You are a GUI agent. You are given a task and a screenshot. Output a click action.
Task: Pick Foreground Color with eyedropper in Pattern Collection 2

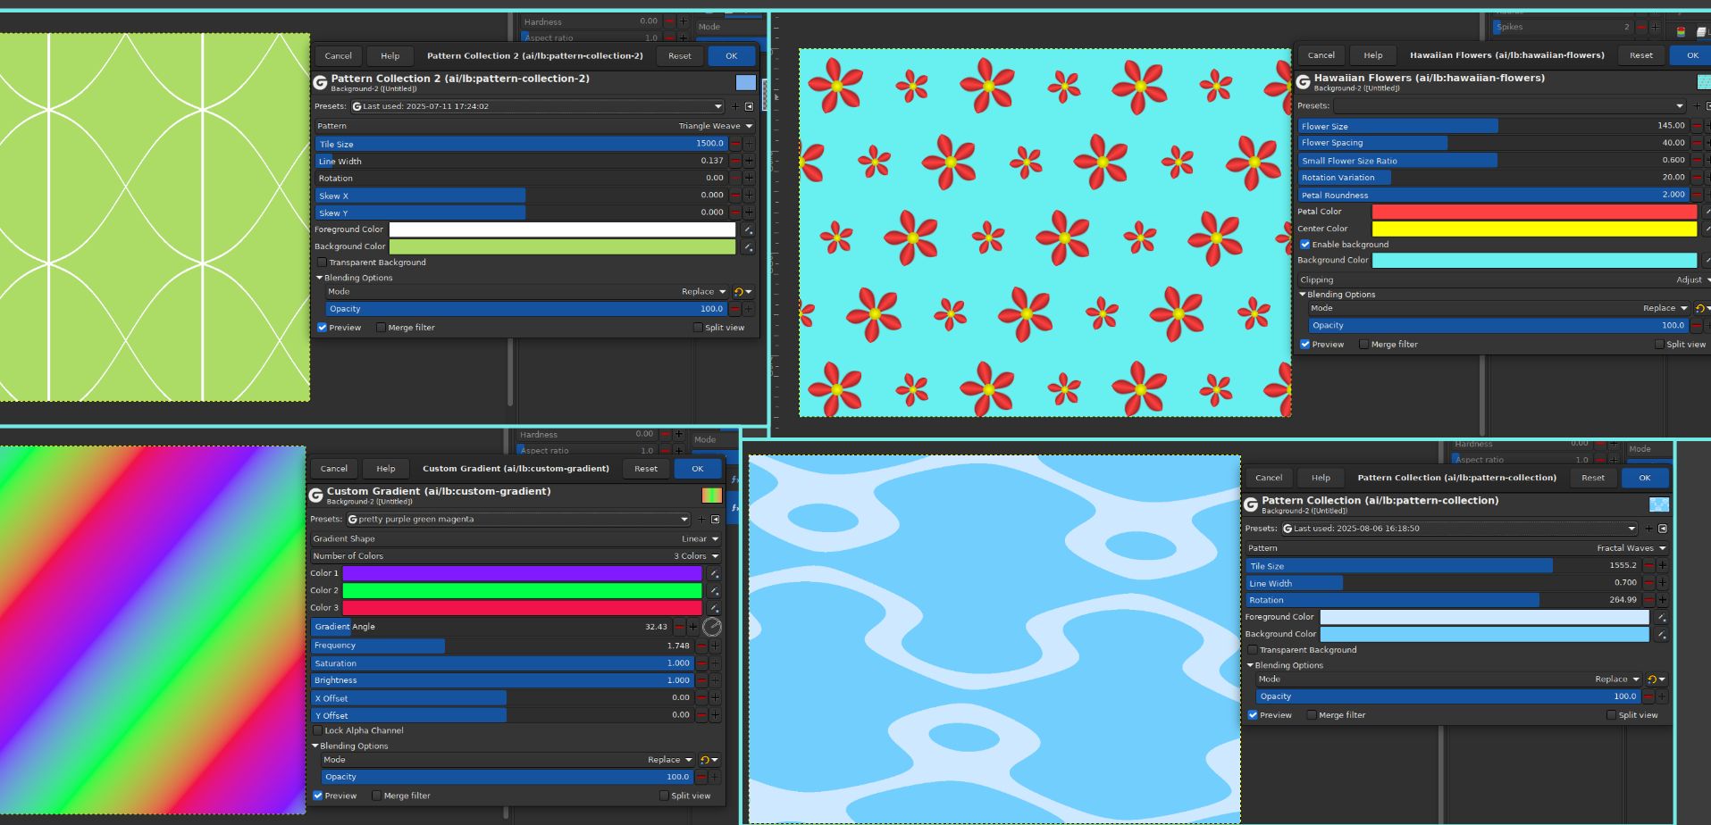point(748,230)
